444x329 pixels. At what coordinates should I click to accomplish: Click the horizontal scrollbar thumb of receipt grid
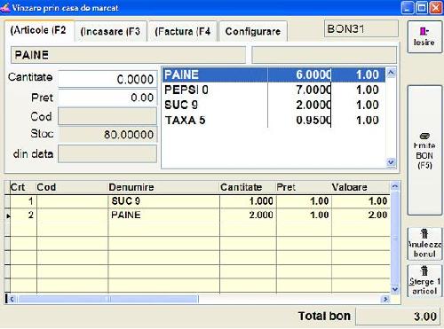tap(107, 299)
